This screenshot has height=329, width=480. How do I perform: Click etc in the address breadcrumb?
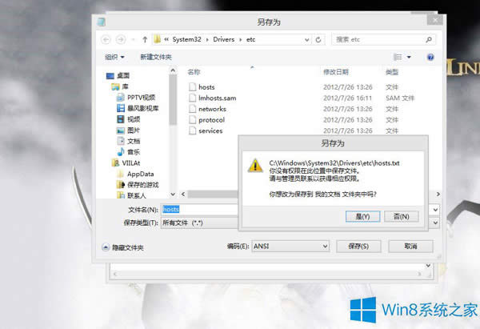pos(250,39)
